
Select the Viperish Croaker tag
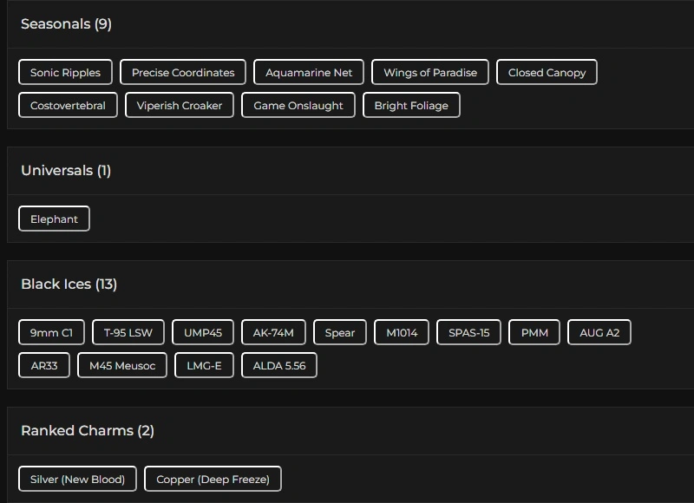[x=180, y=106]
